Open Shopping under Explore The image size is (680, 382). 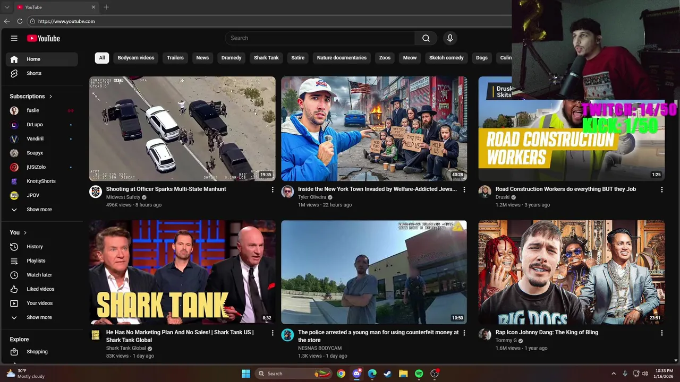(x=42, y=352)
